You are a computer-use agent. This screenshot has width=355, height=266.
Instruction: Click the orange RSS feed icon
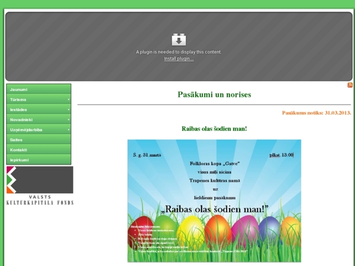click(350, 85)
